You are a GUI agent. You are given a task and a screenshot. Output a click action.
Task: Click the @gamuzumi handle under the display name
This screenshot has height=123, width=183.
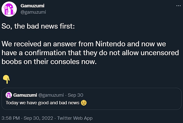[33, 12]
